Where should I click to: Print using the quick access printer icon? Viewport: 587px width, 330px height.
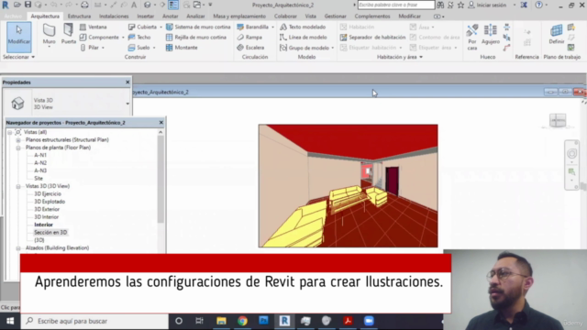[84, 5]
